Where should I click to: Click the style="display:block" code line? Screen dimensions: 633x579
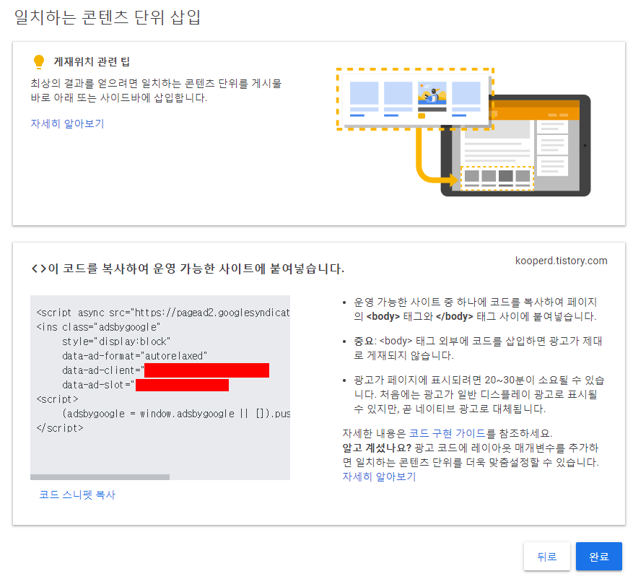[116, 341]
